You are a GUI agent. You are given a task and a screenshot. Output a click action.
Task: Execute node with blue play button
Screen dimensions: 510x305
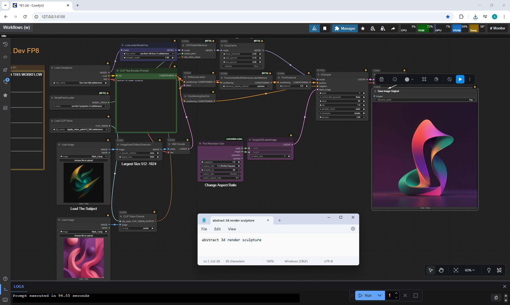coord(460,79)
